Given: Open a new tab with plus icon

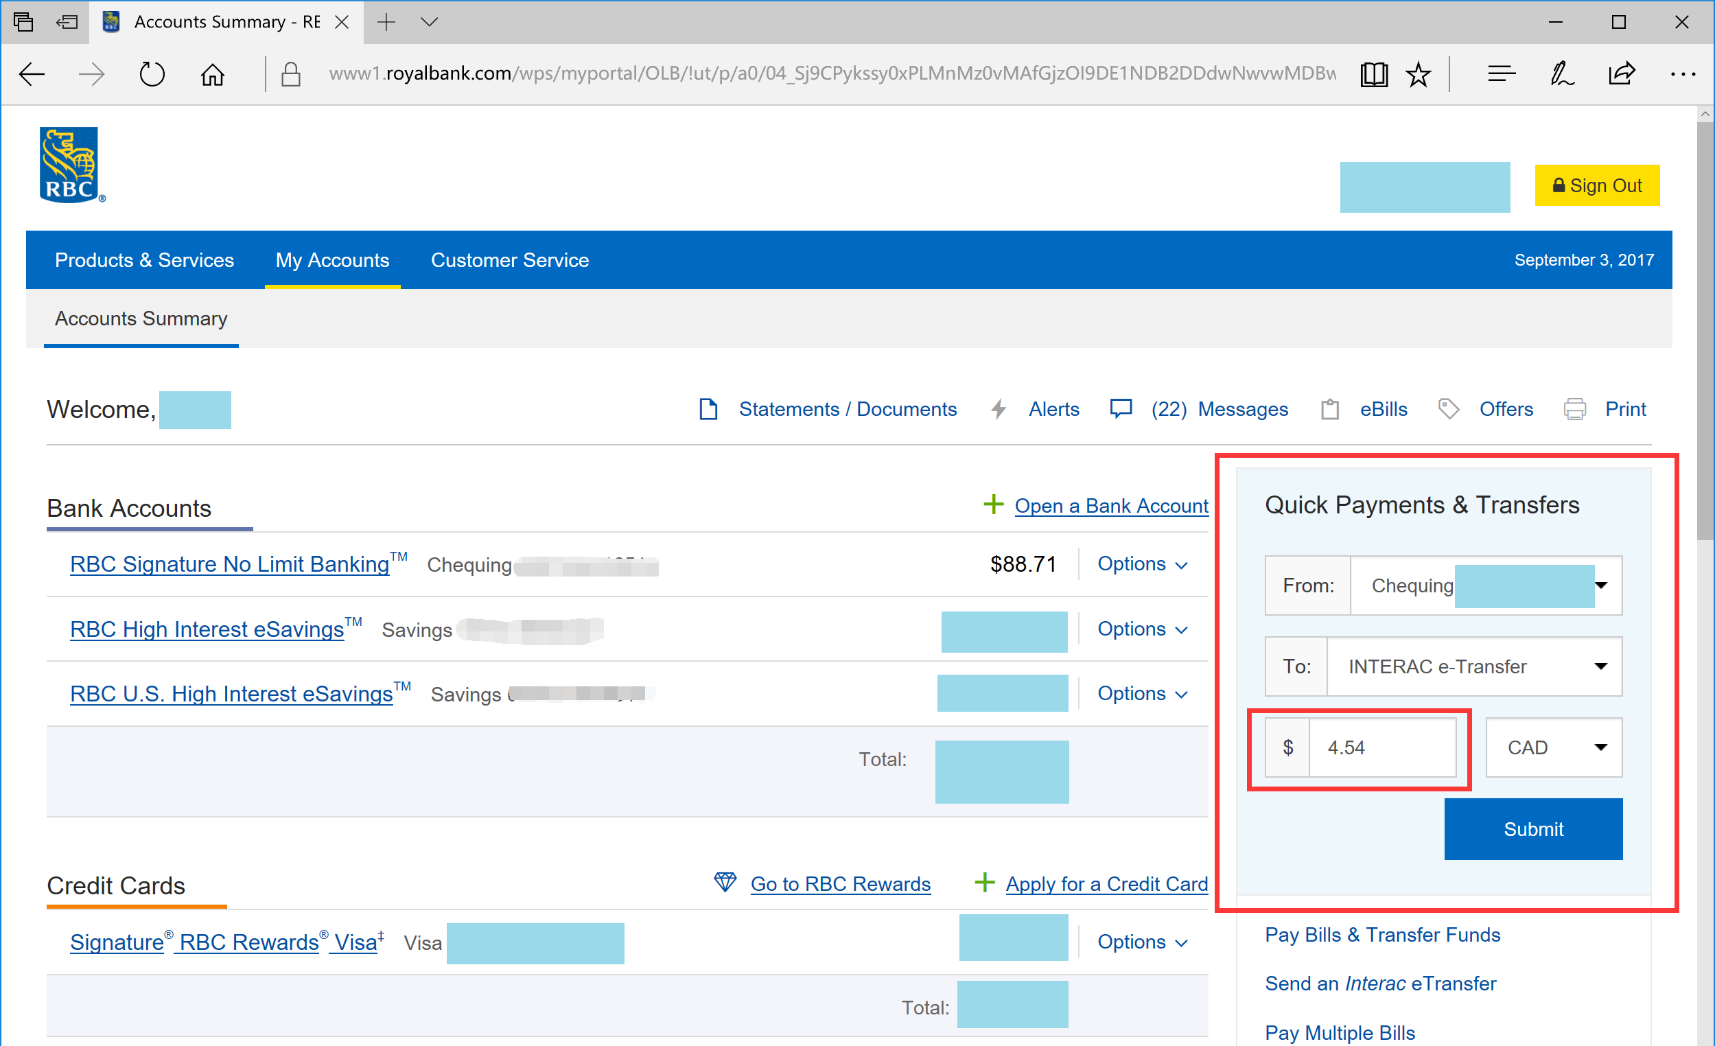Looking at the screenshot, I should pyautogui.click(x=386, y=22).
